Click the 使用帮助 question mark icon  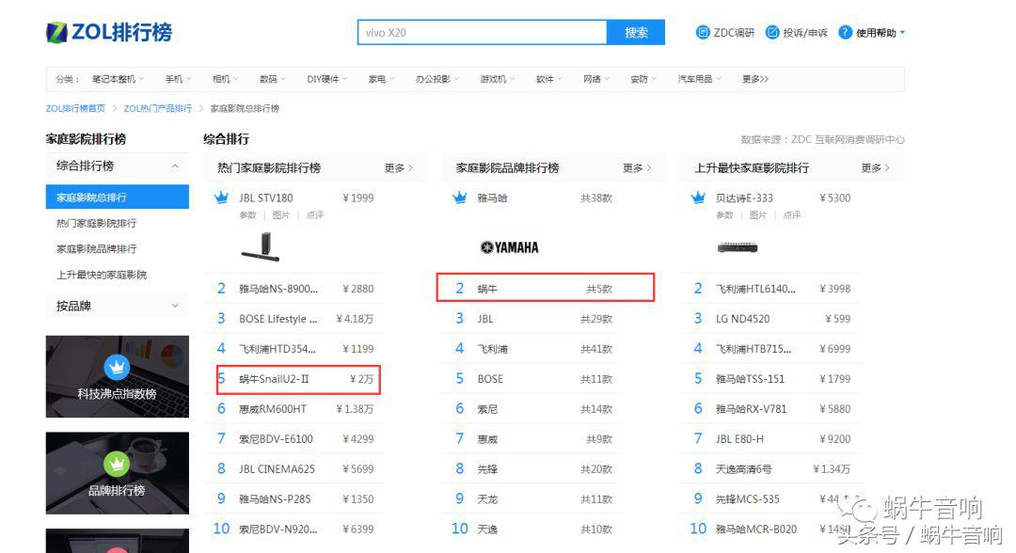coord(847,30)
